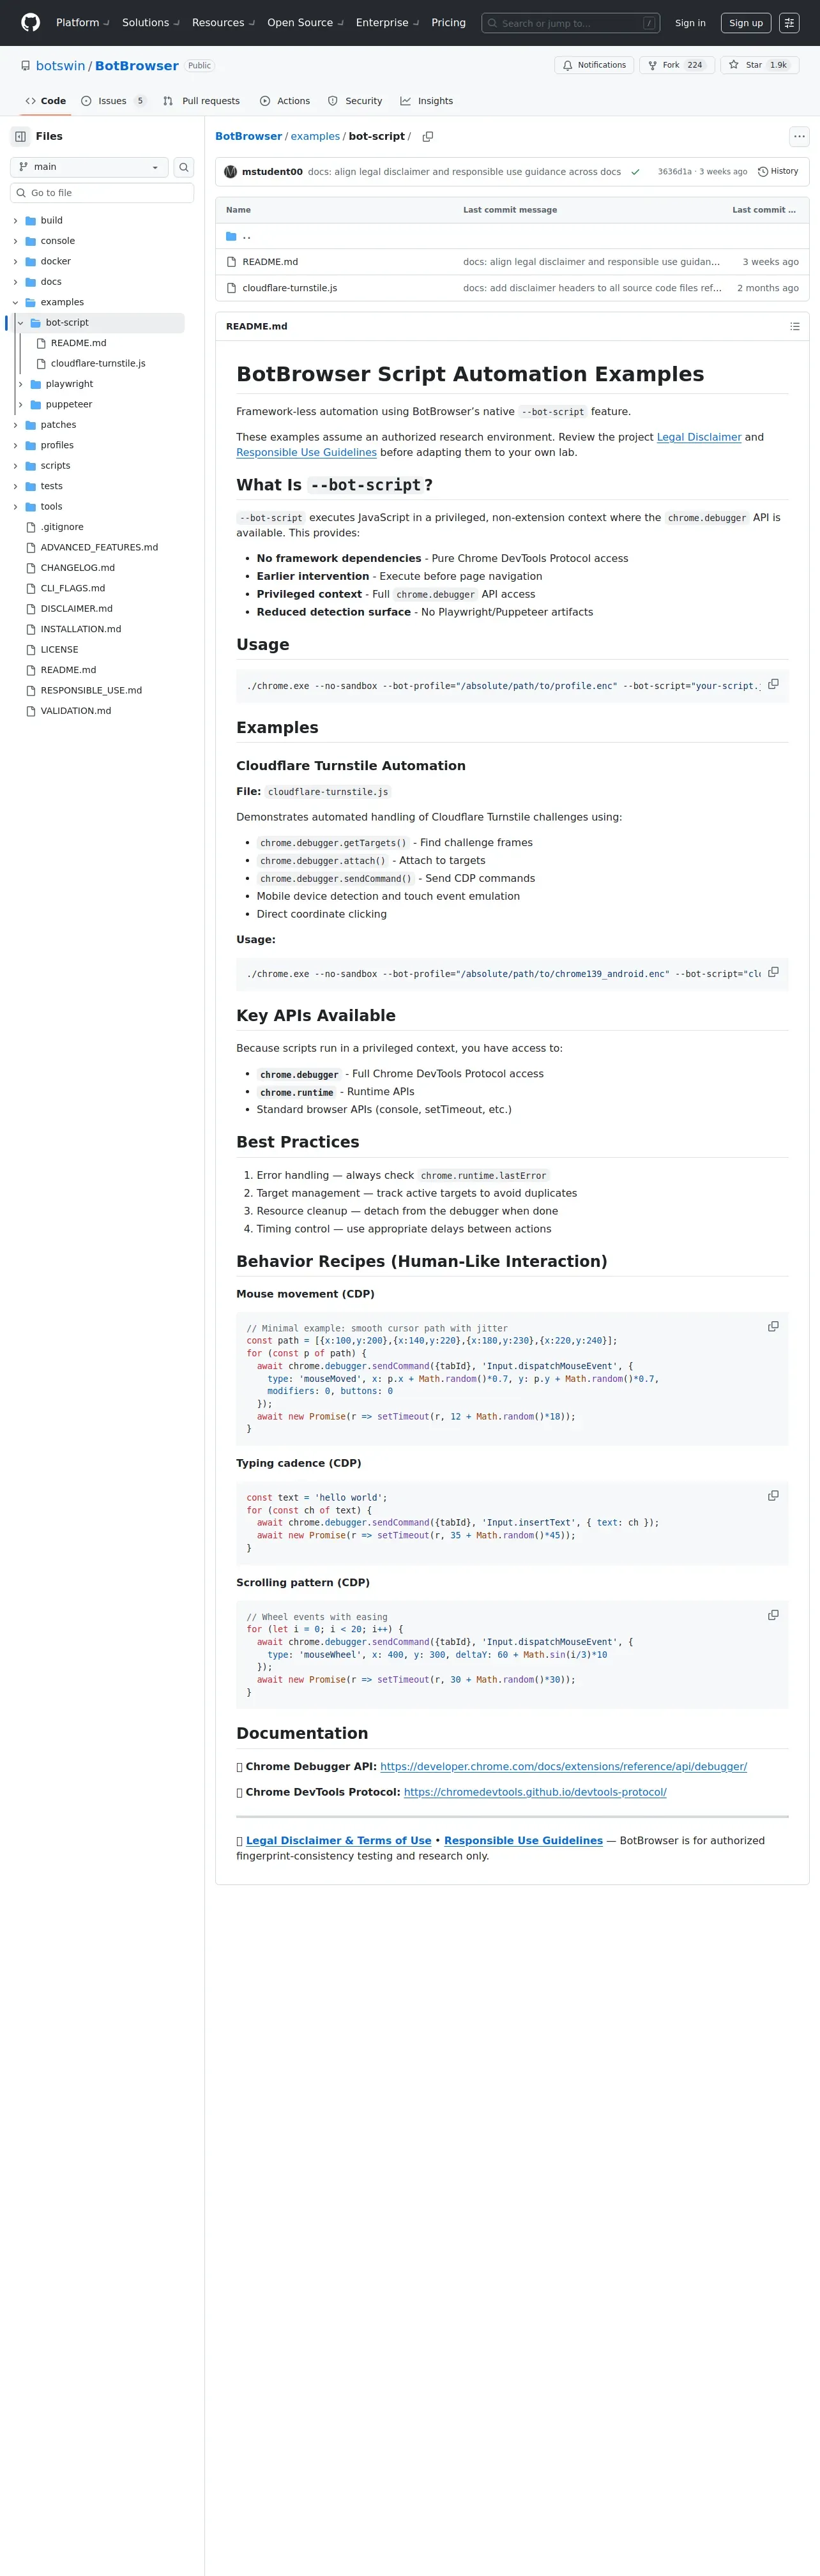
Task: Collapse the file tree side panel icon
Action: (x=20, y=136)
